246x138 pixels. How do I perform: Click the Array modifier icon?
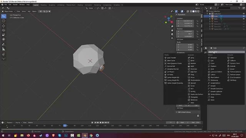point(189,58)
